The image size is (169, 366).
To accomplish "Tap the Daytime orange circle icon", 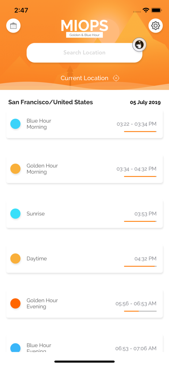I will tap(15, 258).
